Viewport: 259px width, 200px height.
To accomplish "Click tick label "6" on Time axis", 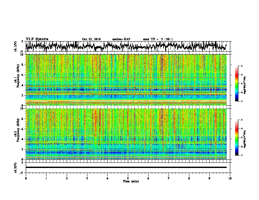I will click(148, 178).
